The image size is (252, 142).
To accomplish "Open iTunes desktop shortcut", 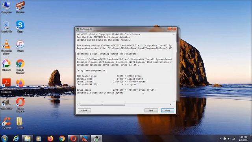I will coord(20,46).
